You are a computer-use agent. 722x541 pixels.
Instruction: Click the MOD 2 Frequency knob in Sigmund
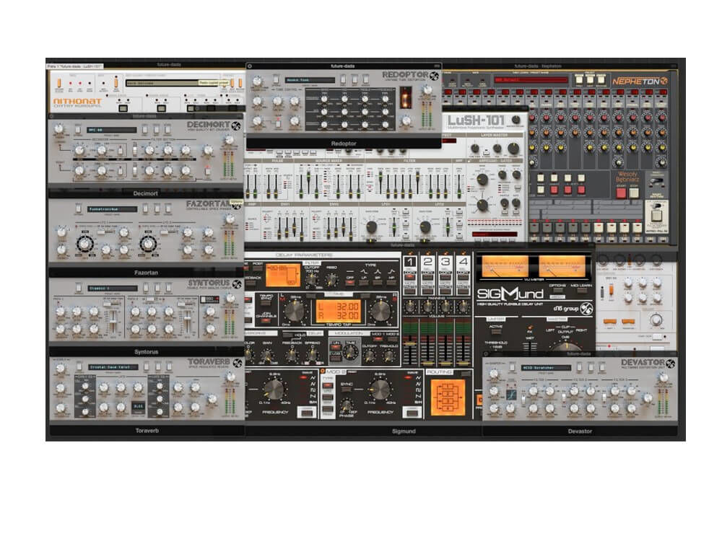tap(380, 390)
